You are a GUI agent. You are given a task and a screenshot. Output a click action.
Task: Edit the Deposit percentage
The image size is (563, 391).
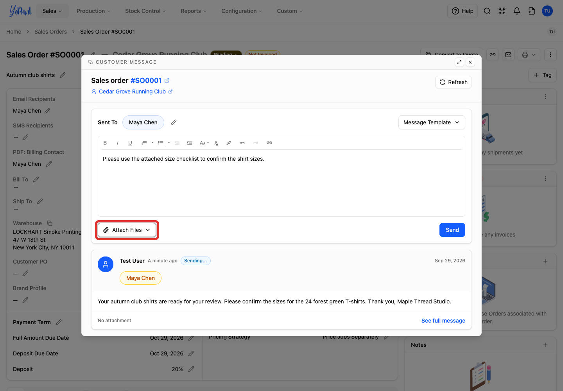191,369
